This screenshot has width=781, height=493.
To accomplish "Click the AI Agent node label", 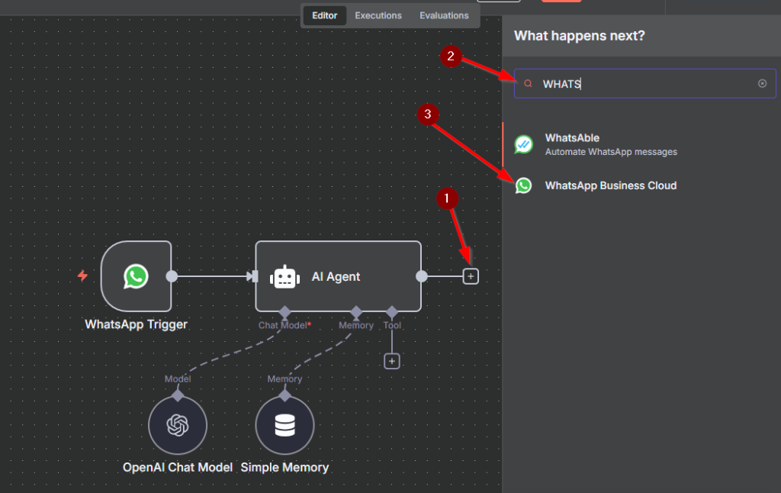I will 336,277.
